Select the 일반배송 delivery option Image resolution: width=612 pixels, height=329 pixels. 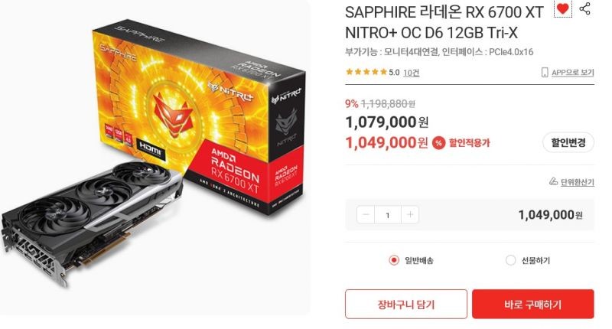411,260
